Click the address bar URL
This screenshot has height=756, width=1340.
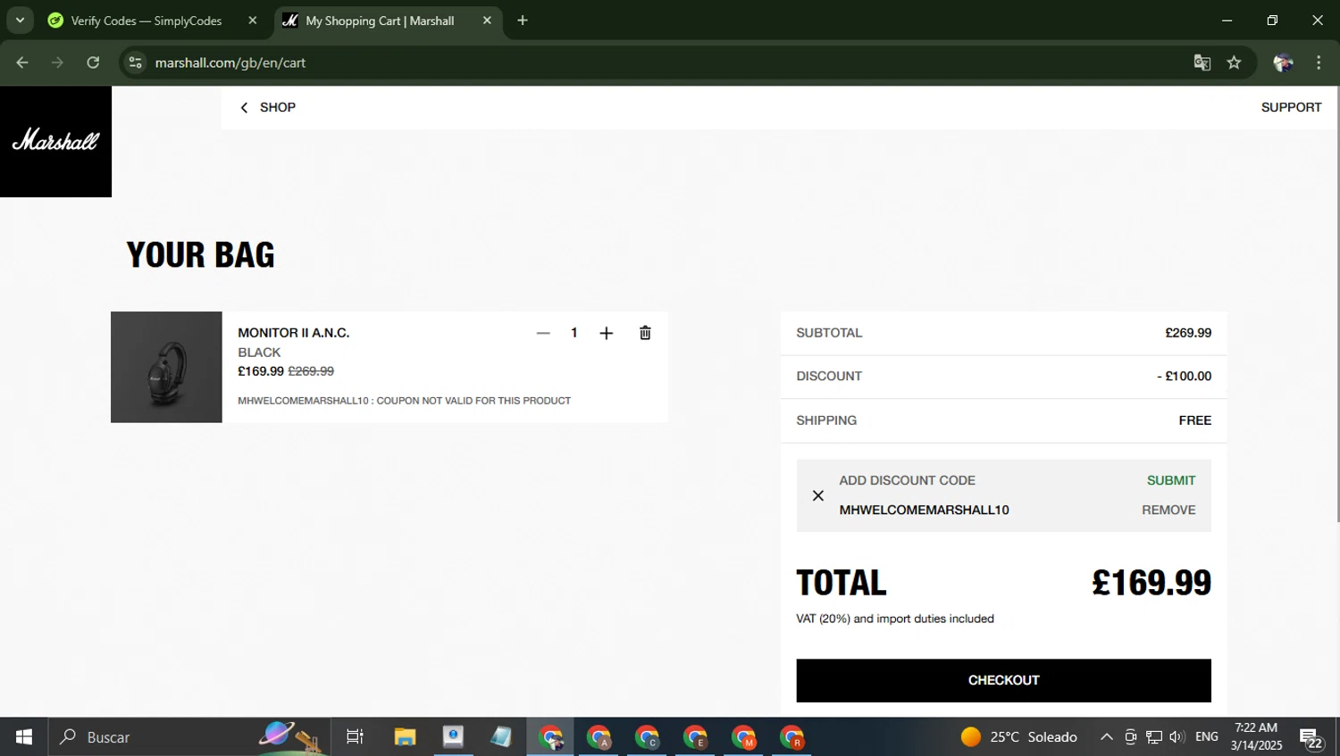[x=230, y=62]
